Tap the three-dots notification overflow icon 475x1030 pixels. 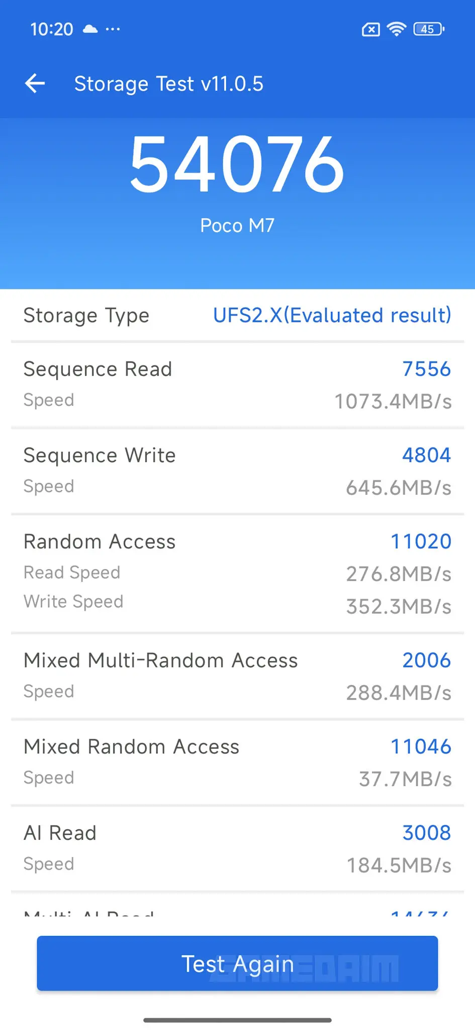click(113, 29)
